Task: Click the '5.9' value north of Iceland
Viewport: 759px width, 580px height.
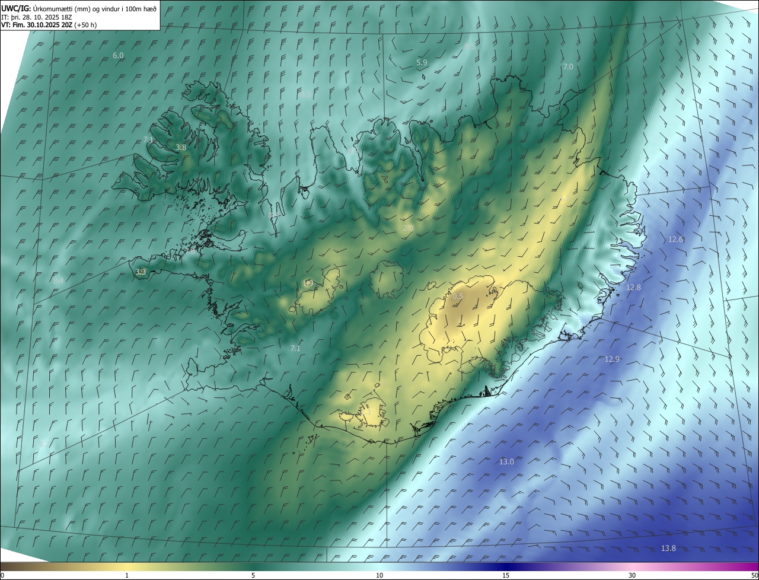Action: 422,62
